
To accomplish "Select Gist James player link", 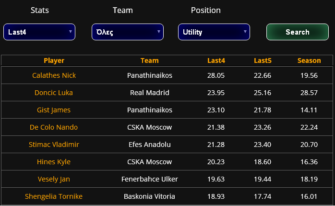I will click(x=54, y=110).
